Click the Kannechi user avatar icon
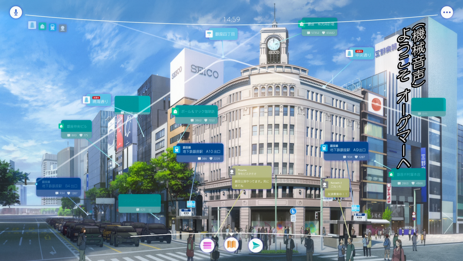463x261 pixels. 325,185
